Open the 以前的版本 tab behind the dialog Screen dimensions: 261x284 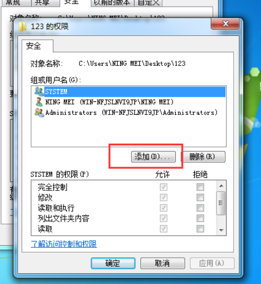[112, 3]
